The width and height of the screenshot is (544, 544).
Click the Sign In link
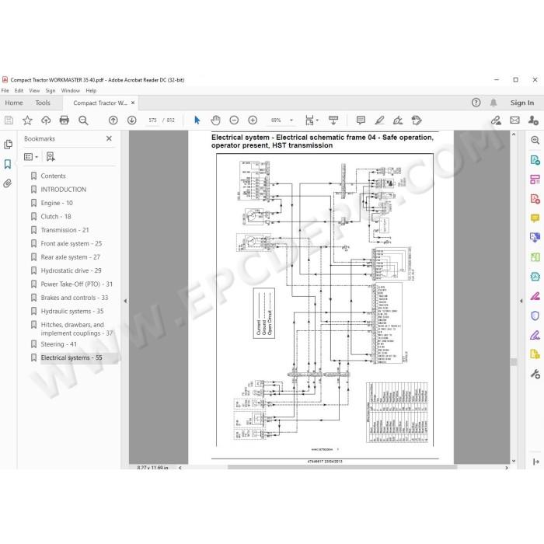tap(521, 103)
